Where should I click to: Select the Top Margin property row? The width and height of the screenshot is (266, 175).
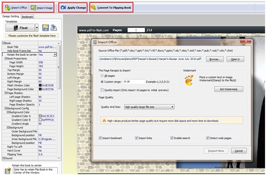click(30, 70)
